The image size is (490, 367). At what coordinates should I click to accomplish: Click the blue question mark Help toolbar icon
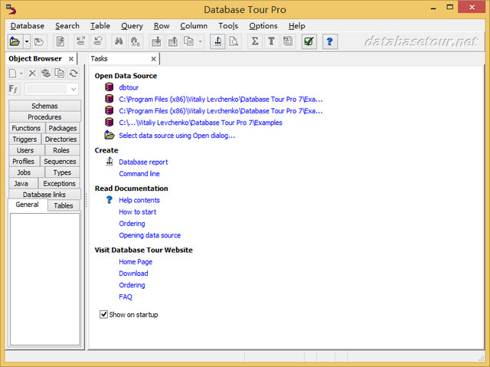330,41
